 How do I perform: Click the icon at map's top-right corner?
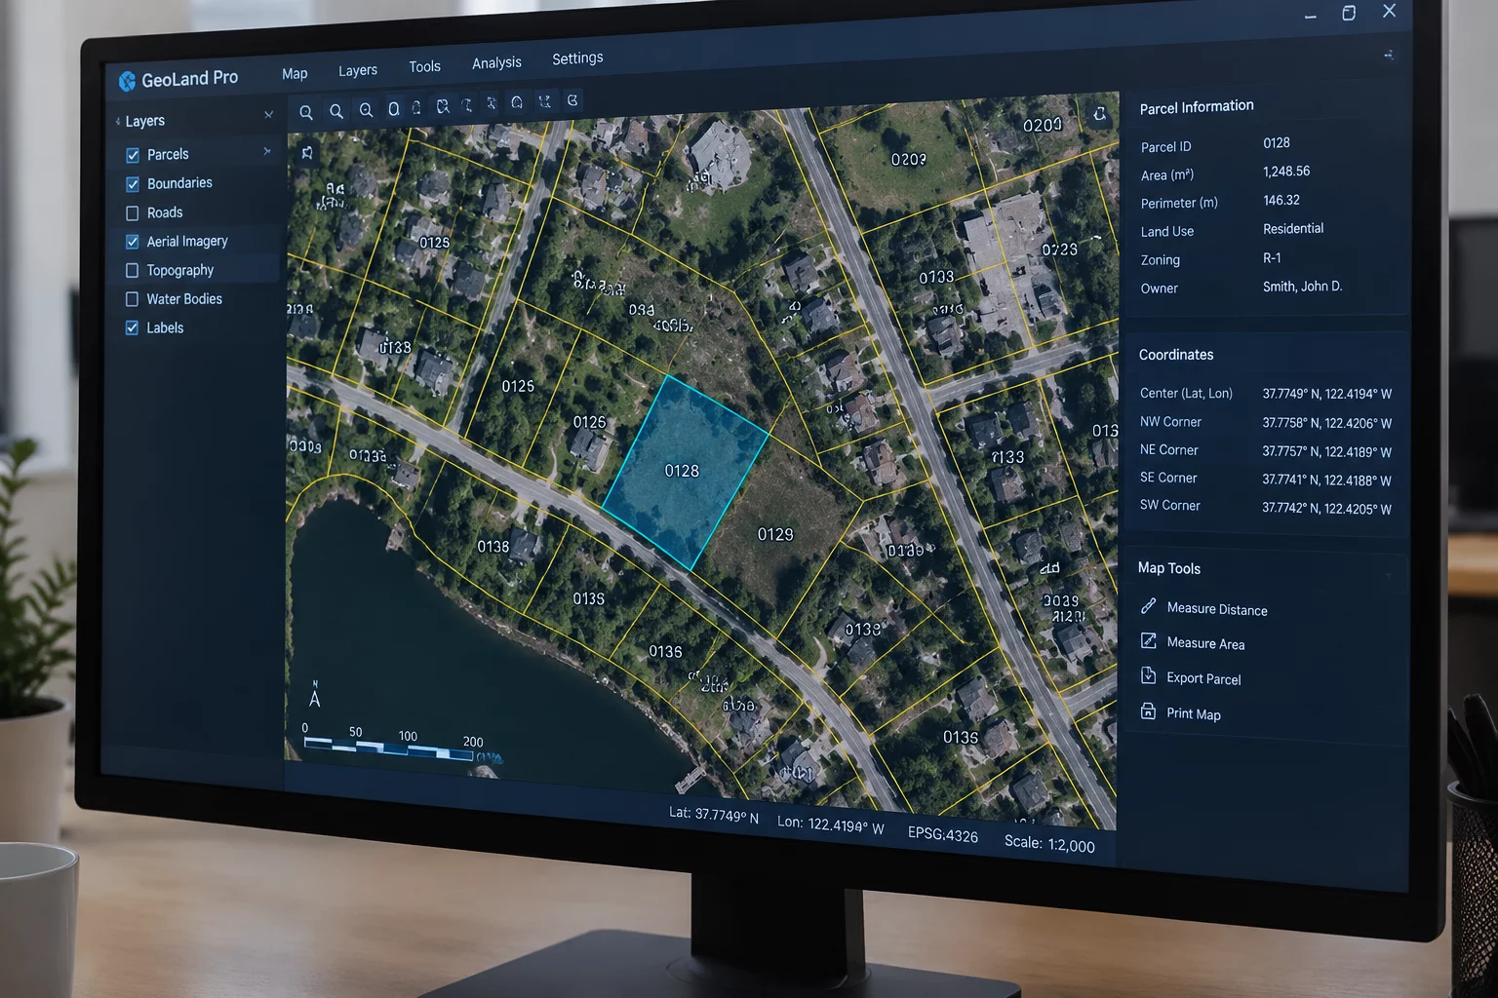(x=1099, y=114)
